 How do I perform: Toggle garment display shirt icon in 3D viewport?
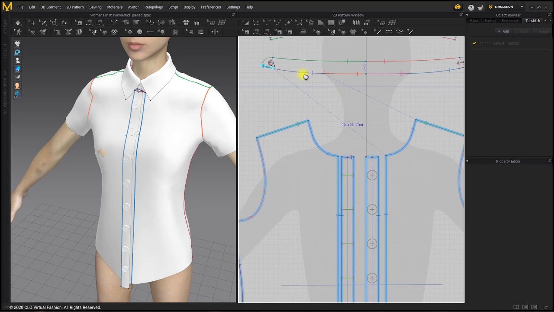(17, 44)
